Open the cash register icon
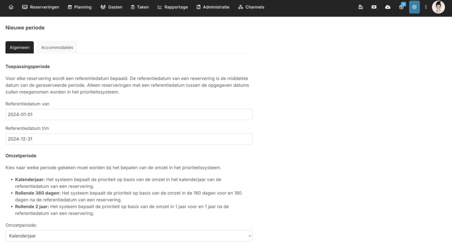 tap(361, 7)
